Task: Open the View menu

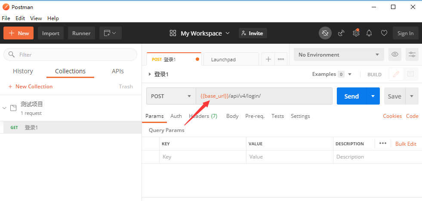Action: click(36, 18)
